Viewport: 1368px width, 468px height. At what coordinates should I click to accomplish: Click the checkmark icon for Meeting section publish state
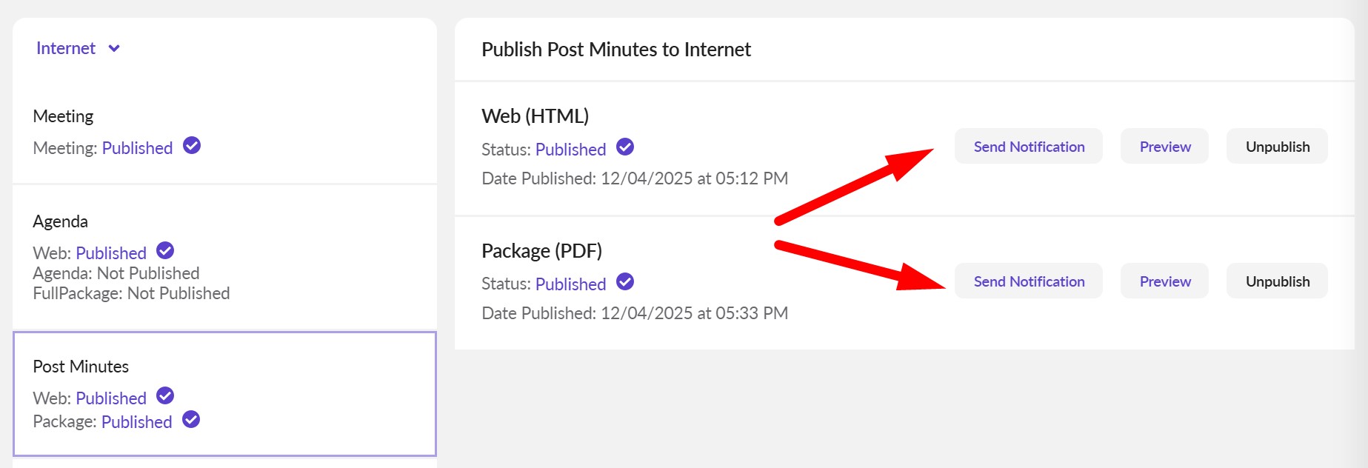click(x=191, y=147)
